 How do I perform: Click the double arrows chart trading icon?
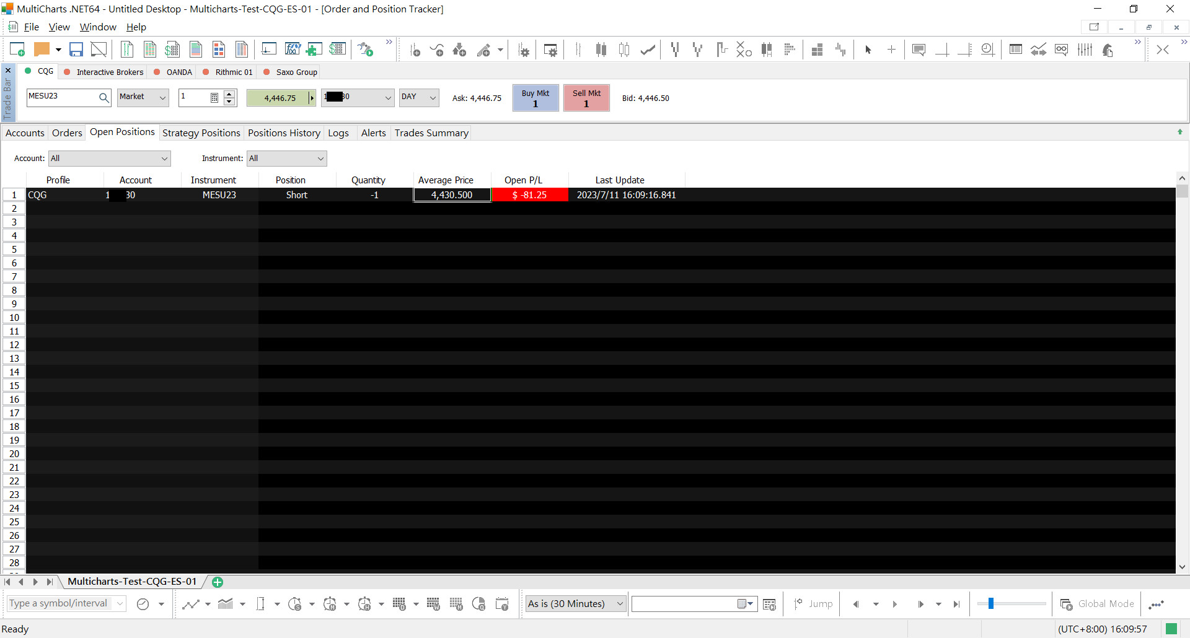[x=1038, y=50]
